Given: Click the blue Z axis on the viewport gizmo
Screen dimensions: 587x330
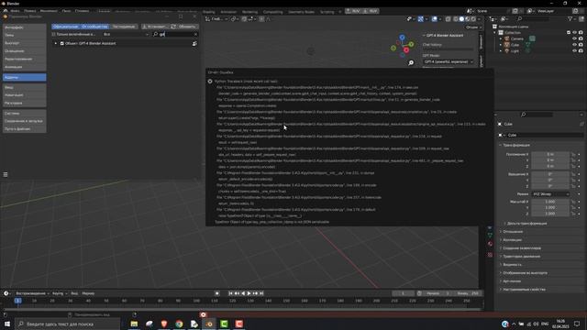Looking at the screenshot, I should [402, 38].
